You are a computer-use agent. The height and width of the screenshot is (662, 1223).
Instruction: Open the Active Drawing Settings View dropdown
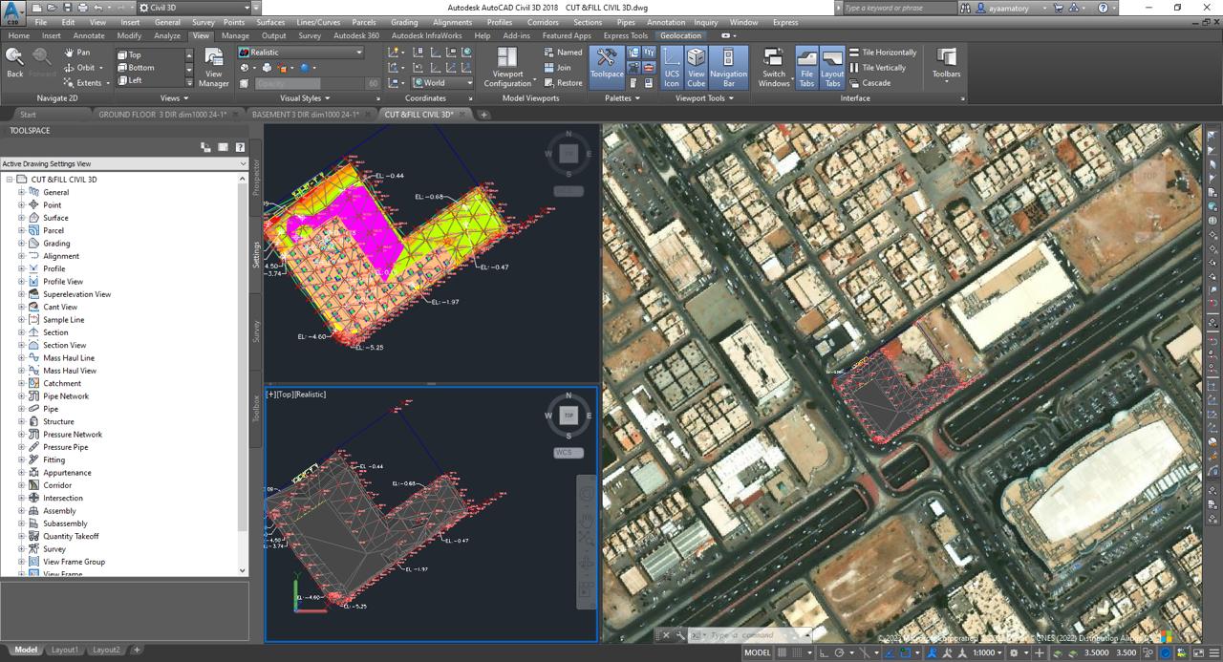(123, 164)
